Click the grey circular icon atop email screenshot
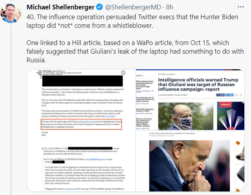Viewport: 251px width, 195px height. 123,72
